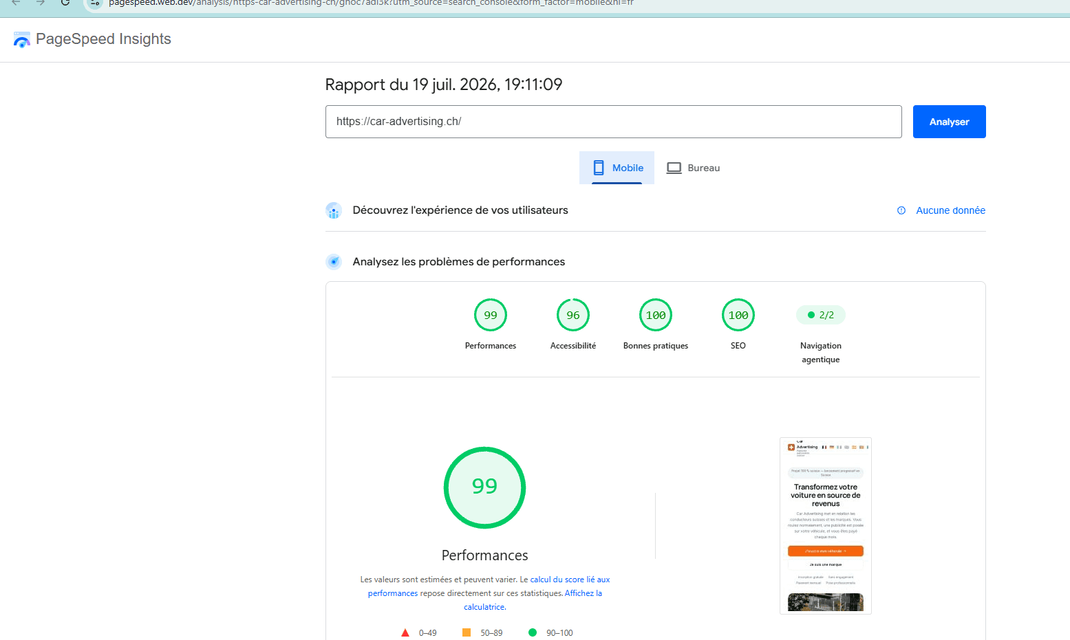Viewport: 1070px width, 640px height.
Task: Jump to Bonnes pratiques score gauge 100
Action: pos(656,316)
